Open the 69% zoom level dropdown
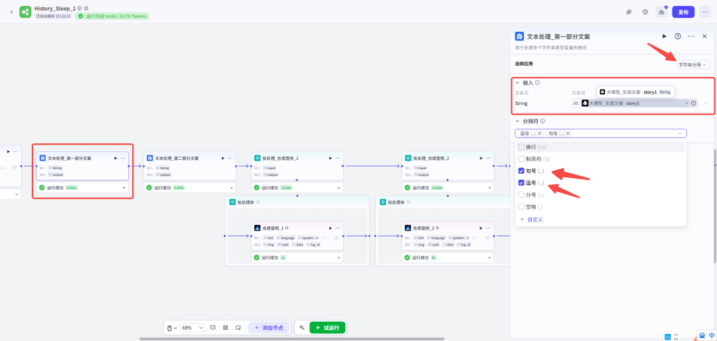717x341 pixels. [192, 328]
